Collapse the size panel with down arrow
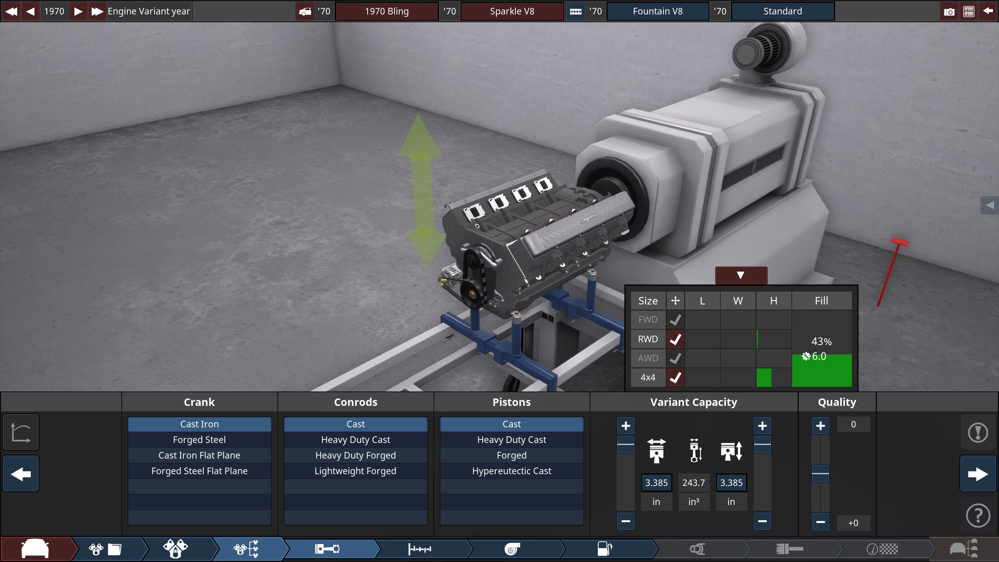Image resolution: width=999 pixels, height=562 pixels. point(741,275)
